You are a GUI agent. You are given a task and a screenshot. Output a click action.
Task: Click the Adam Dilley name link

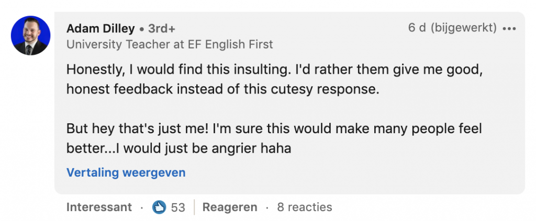point(100,28)
